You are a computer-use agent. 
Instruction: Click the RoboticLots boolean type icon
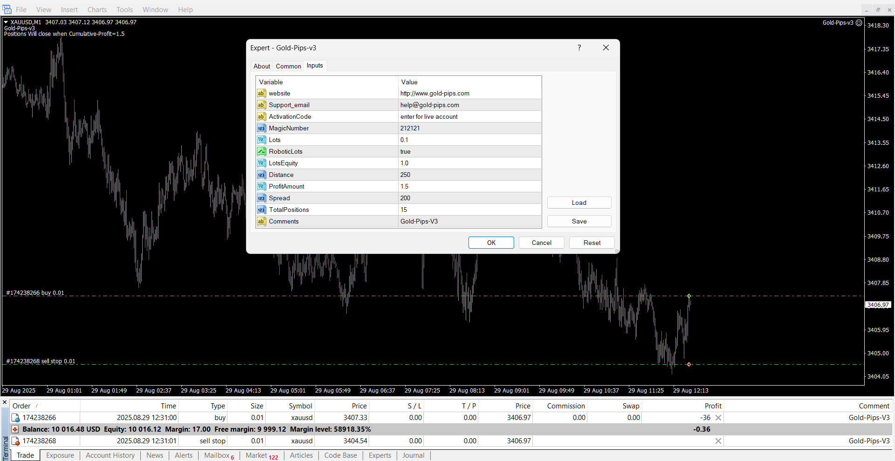(262, 151)
